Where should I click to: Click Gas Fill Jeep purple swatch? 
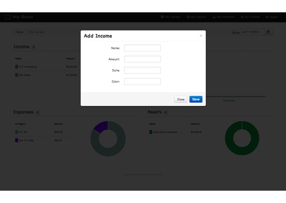pyautogui.click(x=16, y=140)
